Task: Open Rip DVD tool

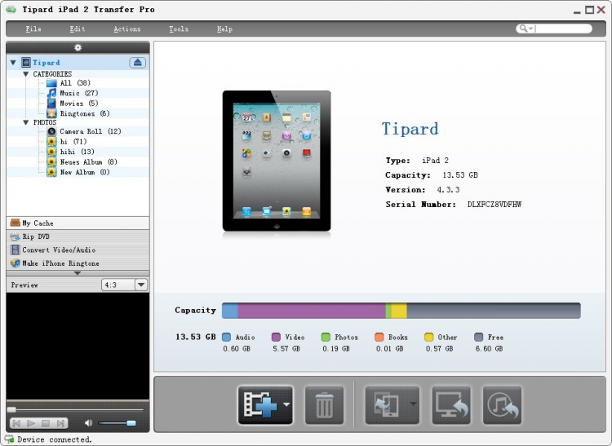Action: coord(78,236)
